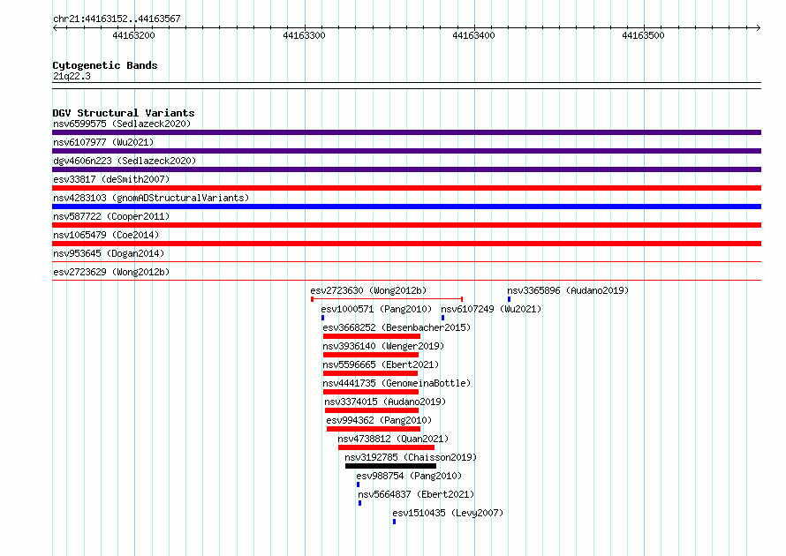This screenshot has height=556, width=786.
Task: Select the red nsv1065479 variant bar
Action: (406, 244)
